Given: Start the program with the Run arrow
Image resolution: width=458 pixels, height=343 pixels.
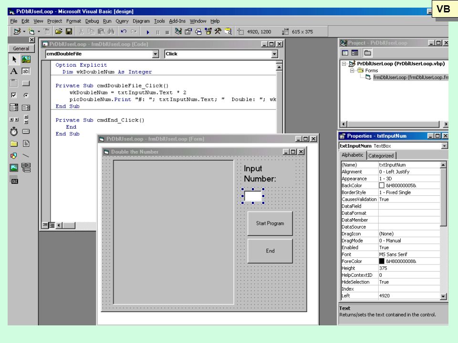Looking at the screenshot, I should pyautogui.click(x=148, y=32).
